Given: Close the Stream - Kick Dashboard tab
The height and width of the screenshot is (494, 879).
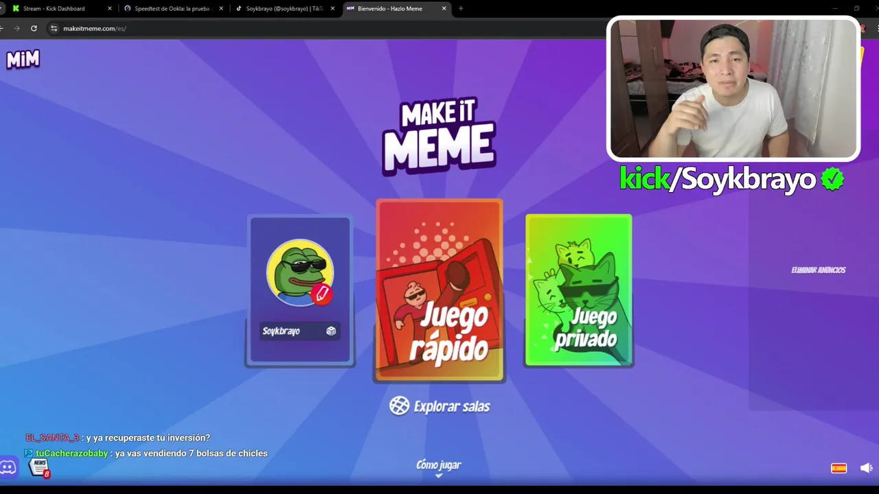Looking at the screenshot, I should [x=109, y=8].
